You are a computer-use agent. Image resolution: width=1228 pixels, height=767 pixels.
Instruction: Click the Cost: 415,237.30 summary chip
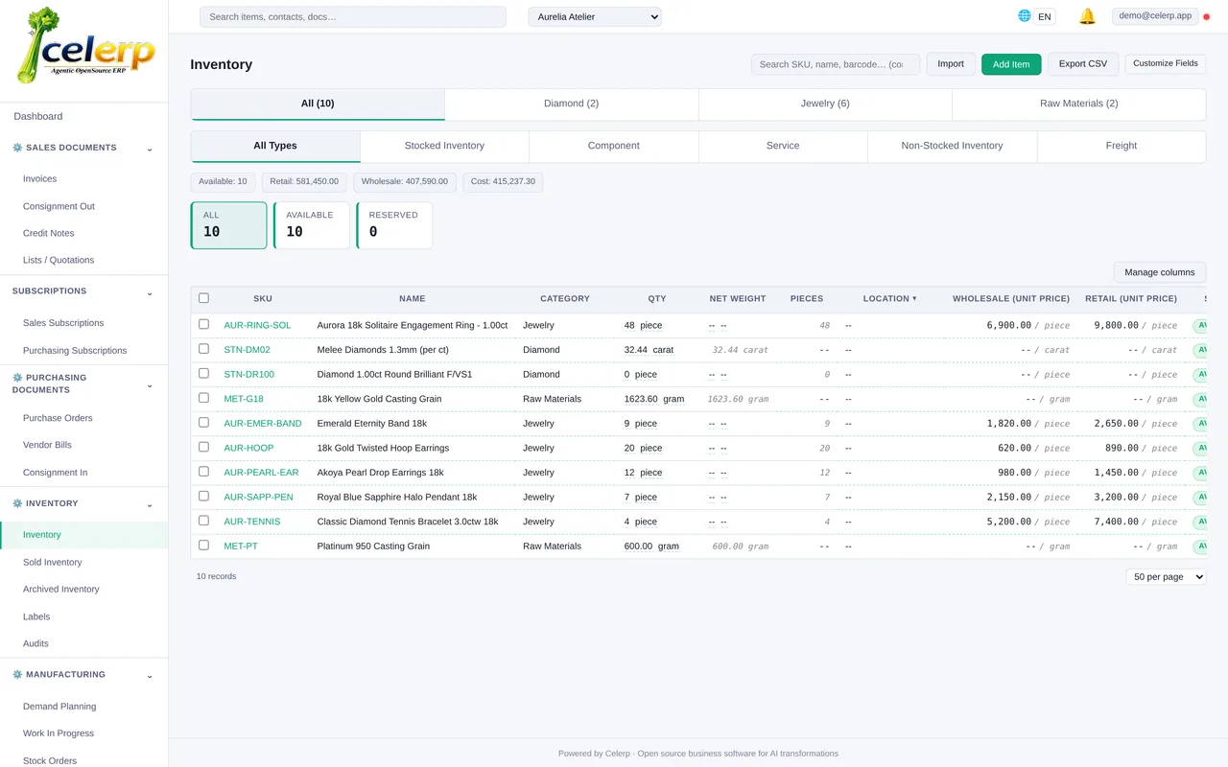503,181
